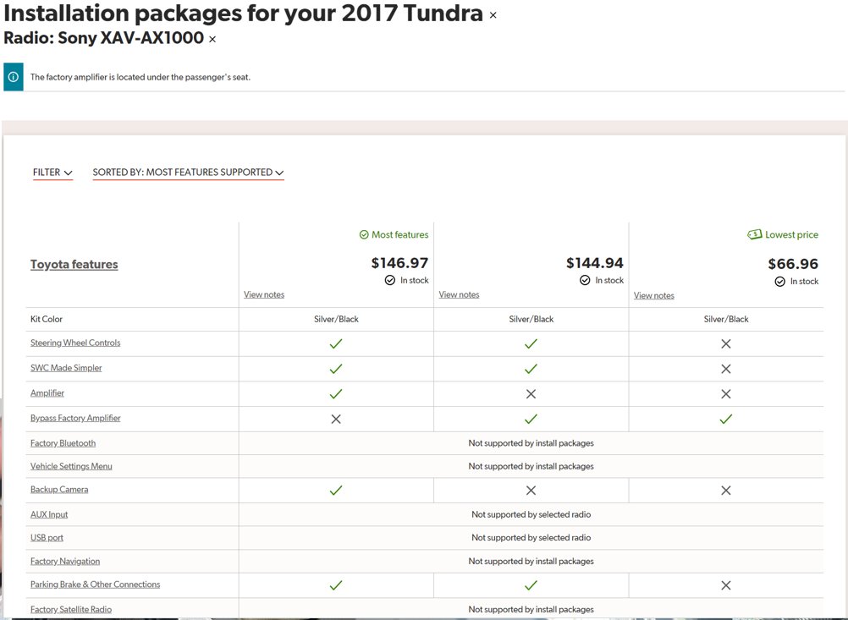848x620 pixels.
Task: Open the Toyota features heading link
Action: 74,264
